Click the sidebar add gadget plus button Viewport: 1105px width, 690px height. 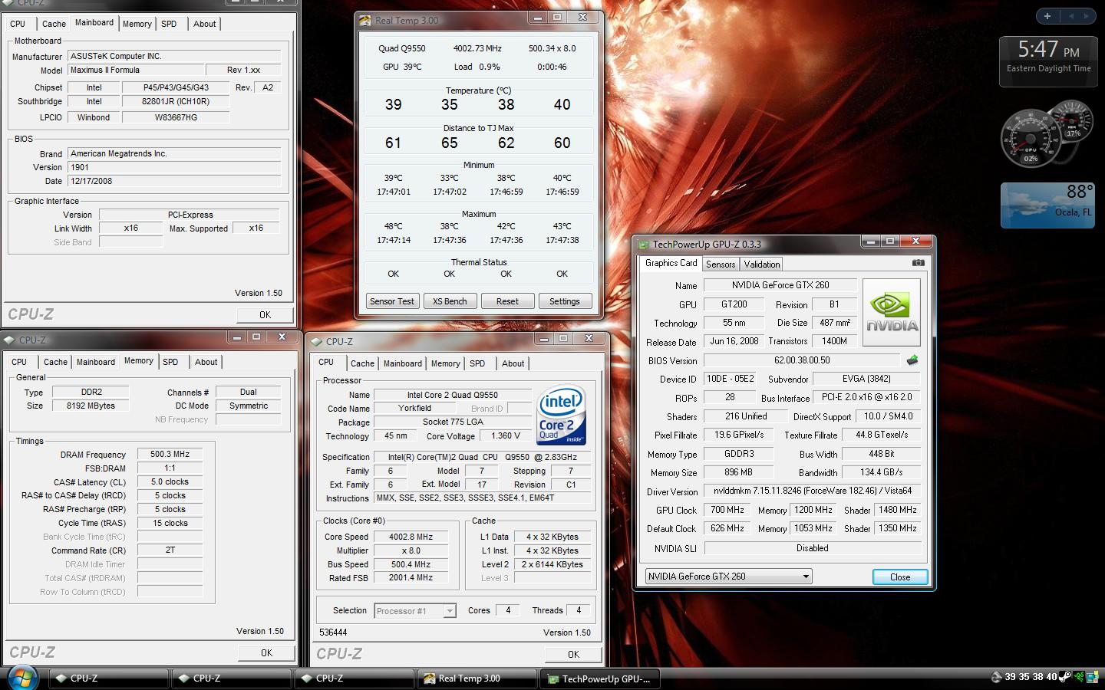(1047, 15)
